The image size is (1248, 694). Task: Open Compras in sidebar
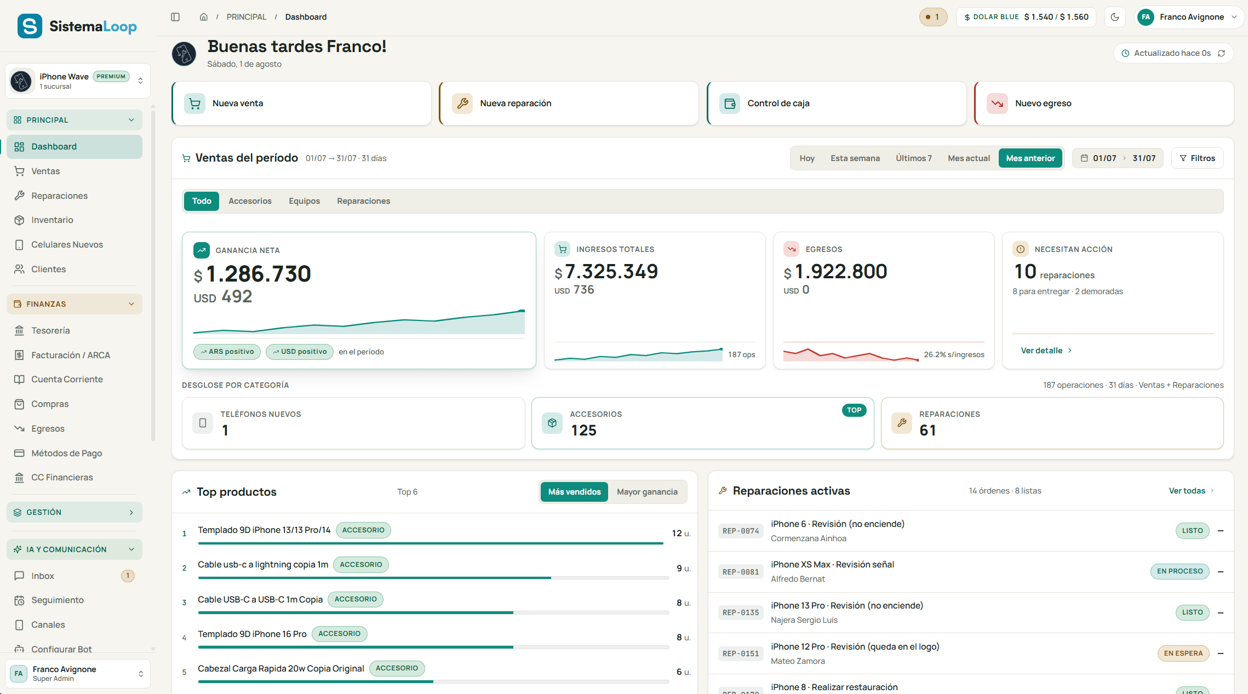click(75, 404)
